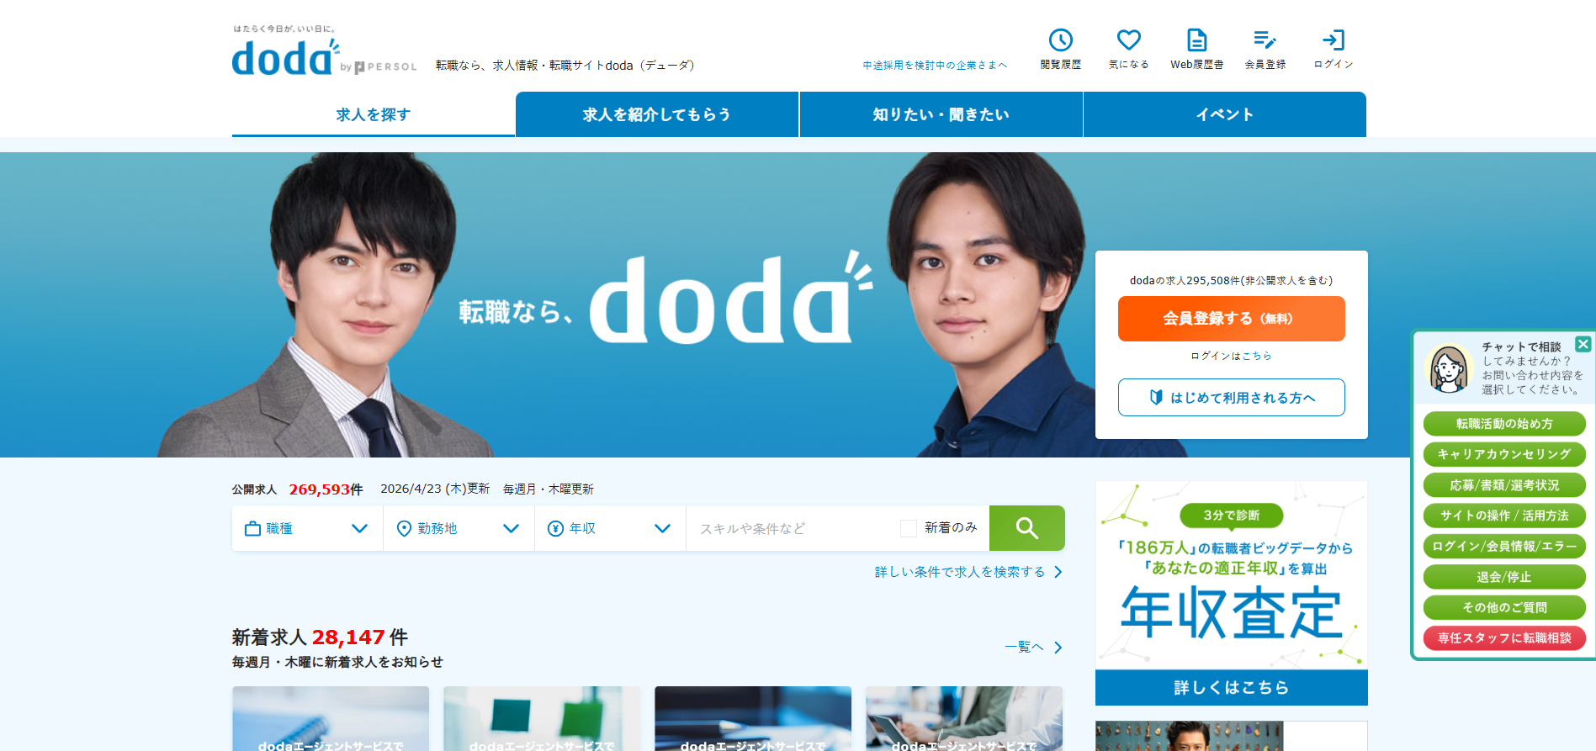Screen dimensions: 1596x751
Task: Expand the 年収 dropdown
Action: click(x=610, y=528)
